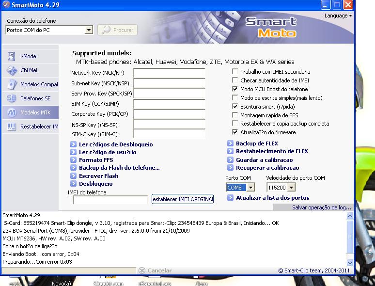Screen dimensions: 375x286
Task: Open the Telefones SE icon
Action: (12, 98)
